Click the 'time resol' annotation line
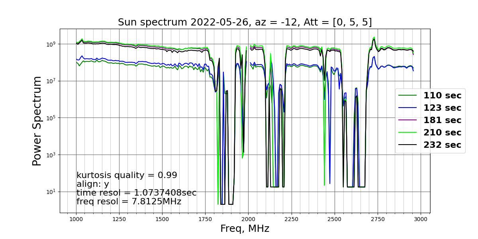The image size is (478, 239). [x=137, y=193]
